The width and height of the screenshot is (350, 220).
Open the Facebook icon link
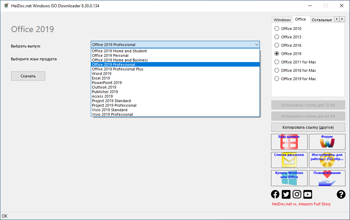coord(275,194)
